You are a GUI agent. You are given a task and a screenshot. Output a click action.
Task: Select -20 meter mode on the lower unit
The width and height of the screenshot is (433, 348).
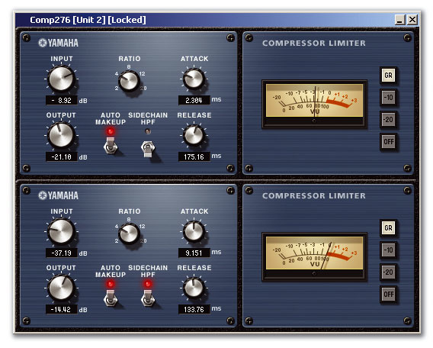pyautogui.click(x=388, y=272)
